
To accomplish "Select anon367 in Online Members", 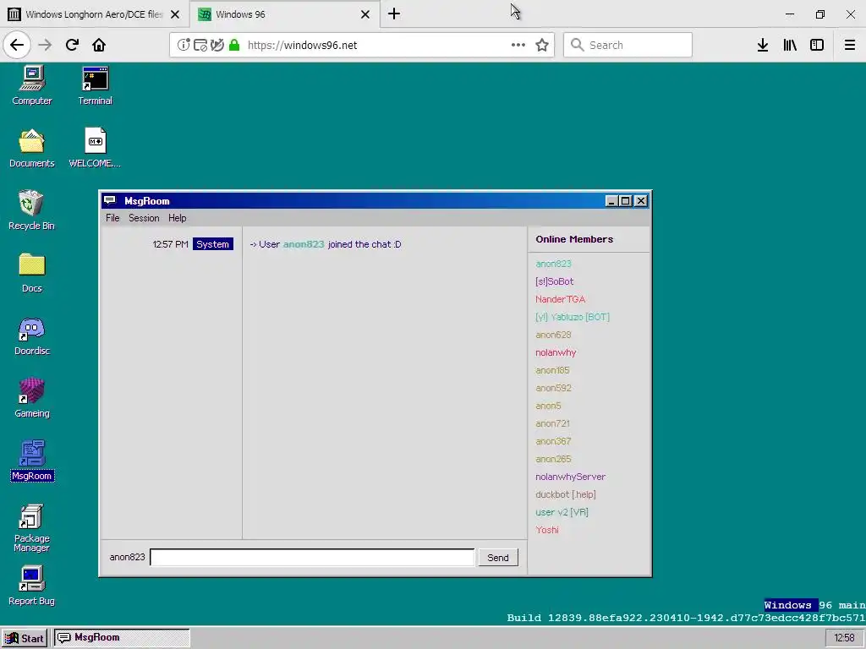I will (553, 441).
